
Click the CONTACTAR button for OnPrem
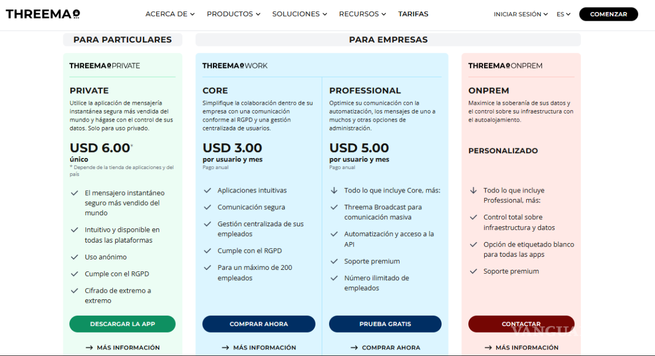[521, 324]
